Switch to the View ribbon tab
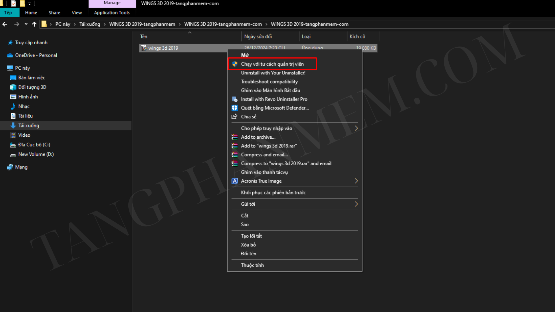Image resolution: width=555 pixels, height=312 pixels. pos(77,13)
